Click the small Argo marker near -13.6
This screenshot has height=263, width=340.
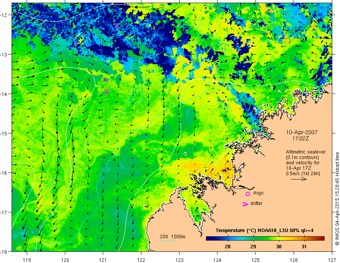pyautogui.click(x=107, y=80)
